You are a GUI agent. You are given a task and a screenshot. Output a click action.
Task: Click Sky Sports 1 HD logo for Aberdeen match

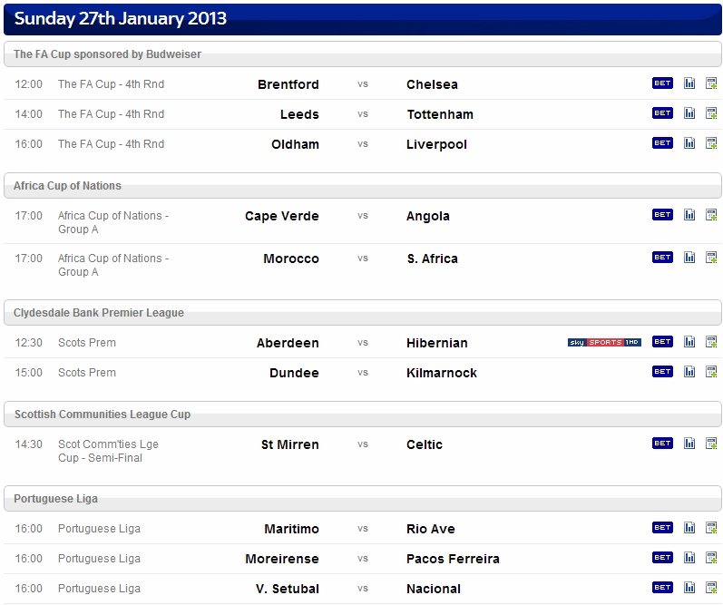(604, 342)
